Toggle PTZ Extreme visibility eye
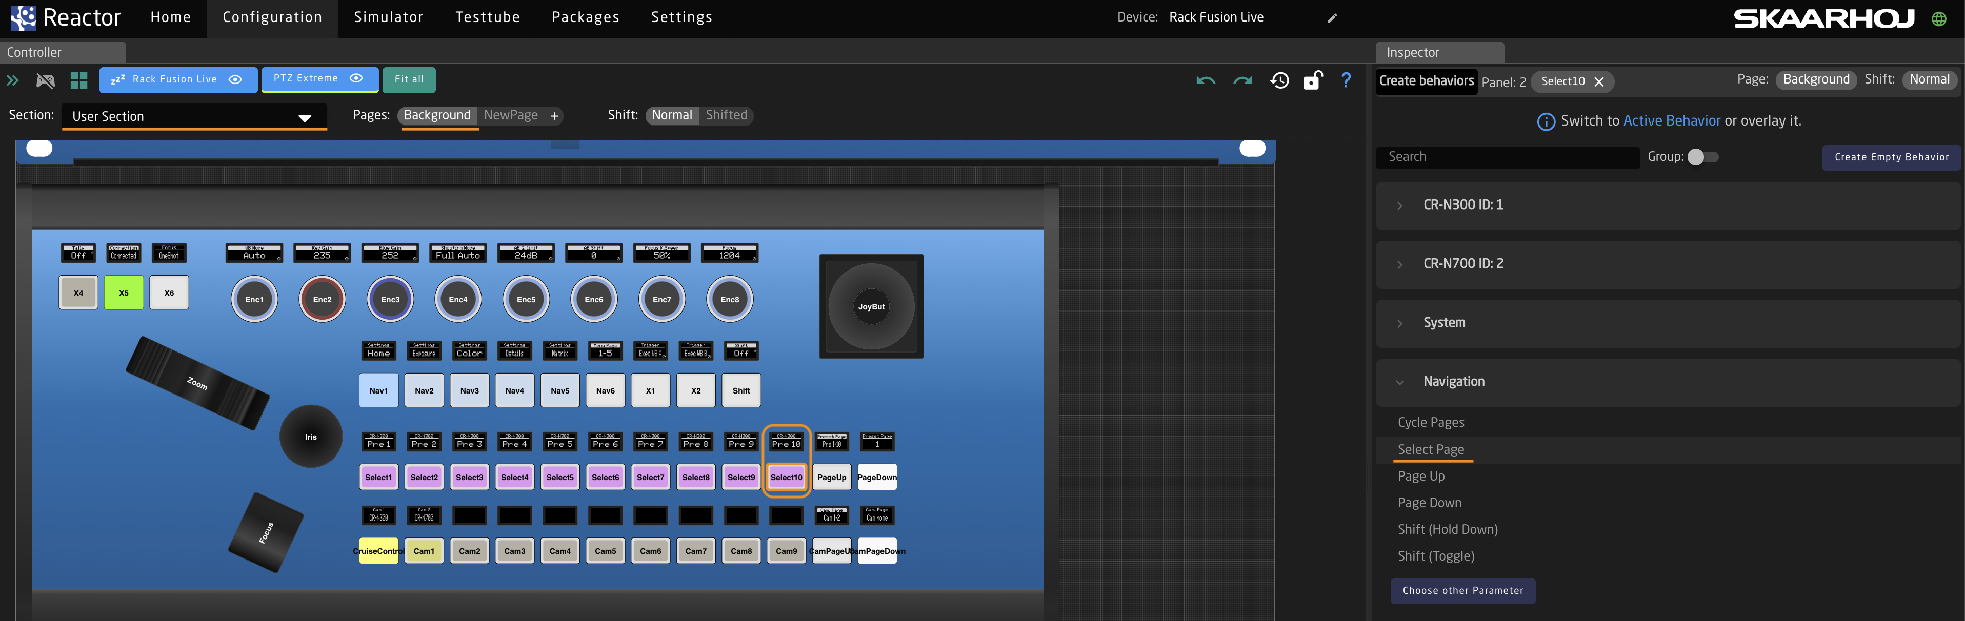Screen dimensions: 1965x621 click(x=356, y=78)
